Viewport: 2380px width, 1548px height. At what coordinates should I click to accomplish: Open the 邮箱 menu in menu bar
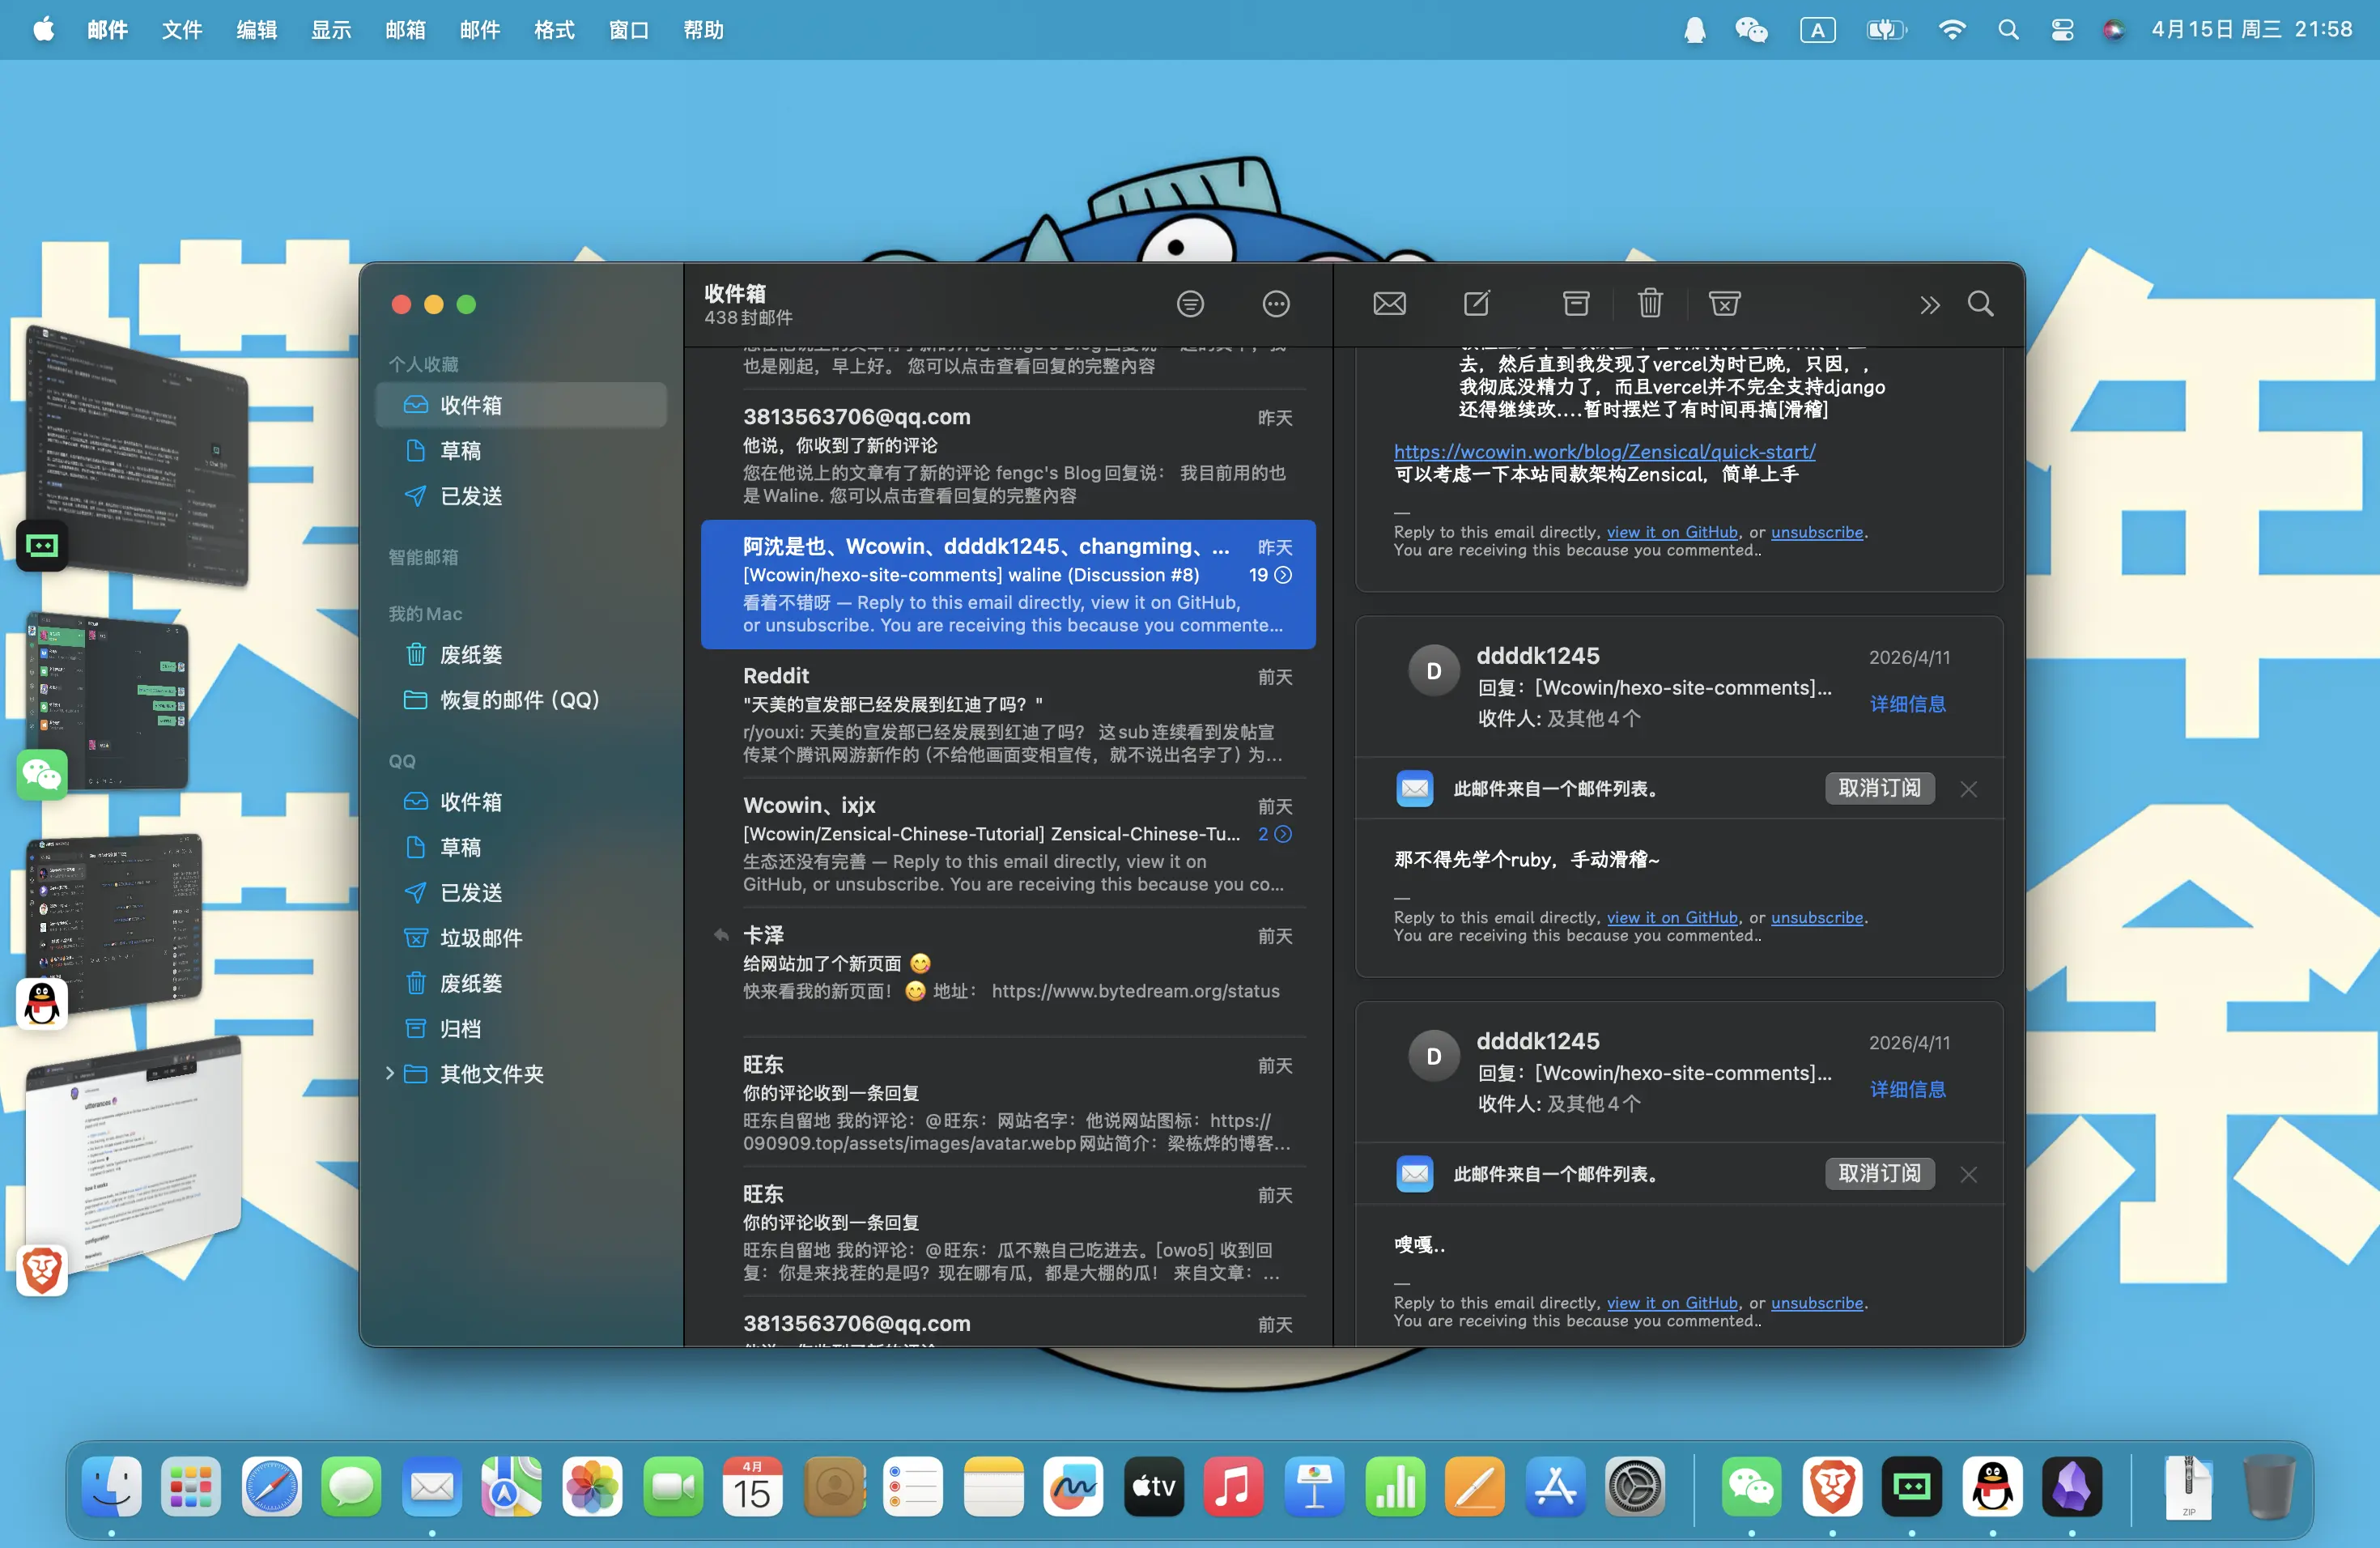[x=405, y=30]
